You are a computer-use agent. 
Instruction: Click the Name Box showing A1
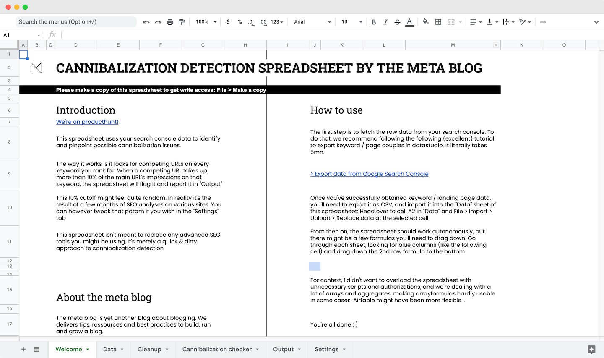(x=18, y=35)
